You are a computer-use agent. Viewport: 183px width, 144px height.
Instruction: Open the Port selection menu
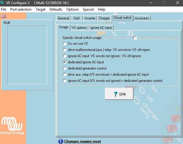[x=21, y=9]
